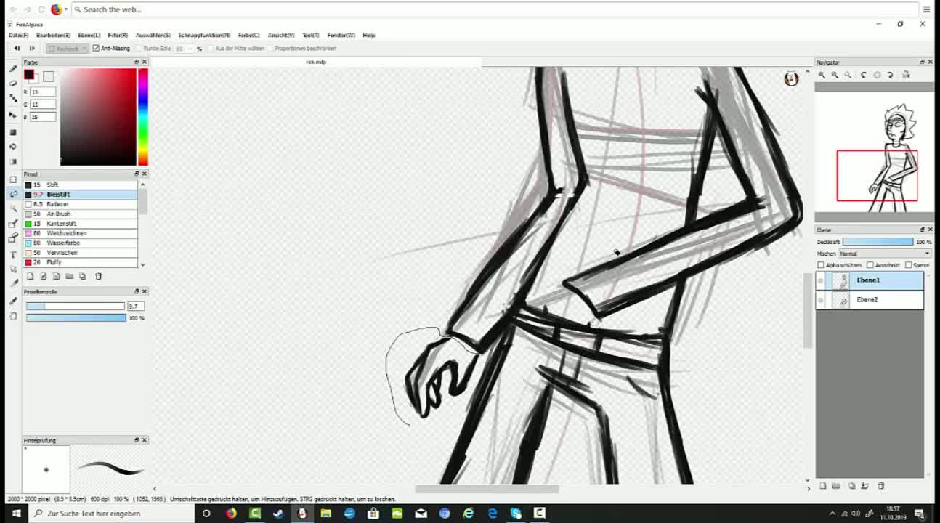This screenshot has height=523, width=940.
Task: Toggle Runde Ecke checkbox
Action: 139,48
